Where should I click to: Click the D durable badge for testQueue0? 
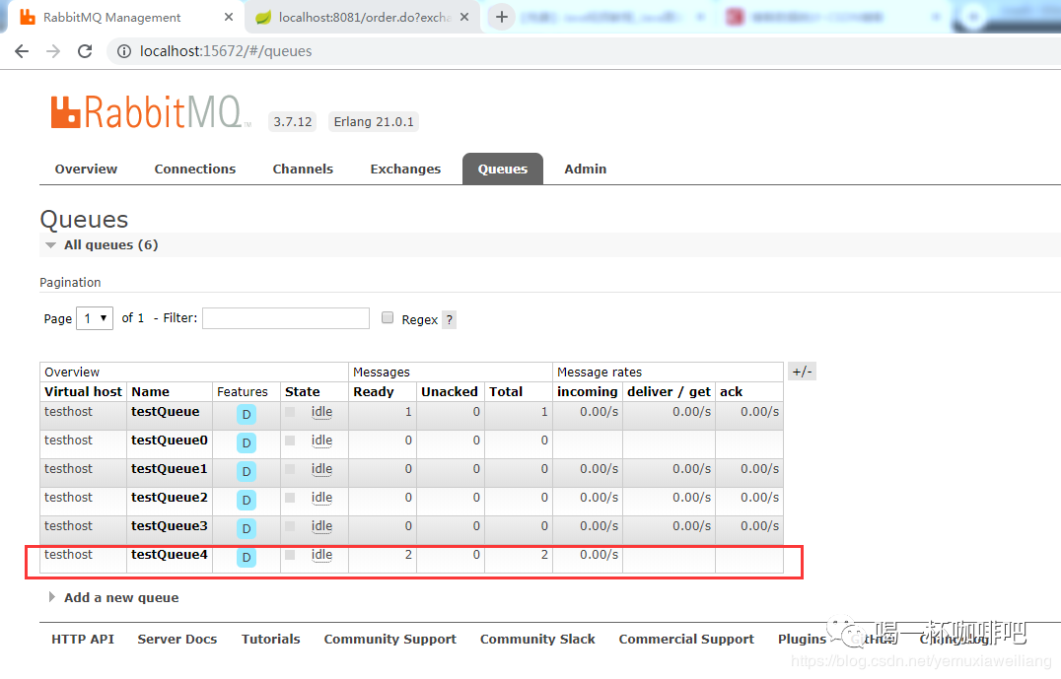point(247,442)
